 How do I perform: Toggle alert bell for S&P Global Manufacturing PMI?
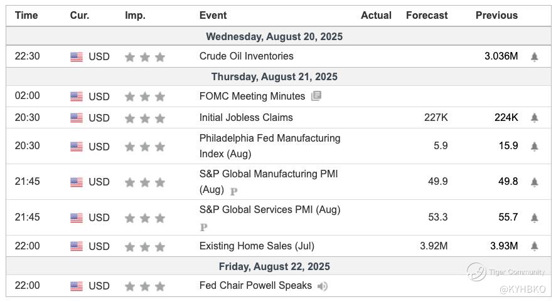534,182
